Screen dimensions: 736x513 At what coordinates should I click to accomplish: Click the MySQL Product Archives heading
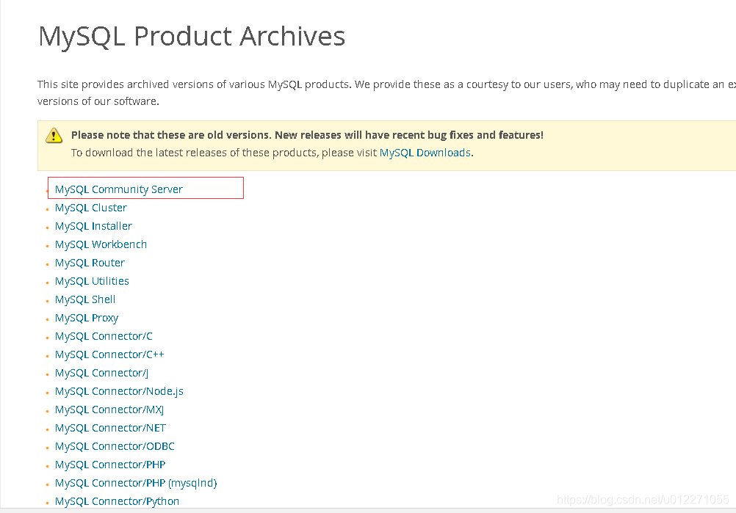[x=192, y=36]
